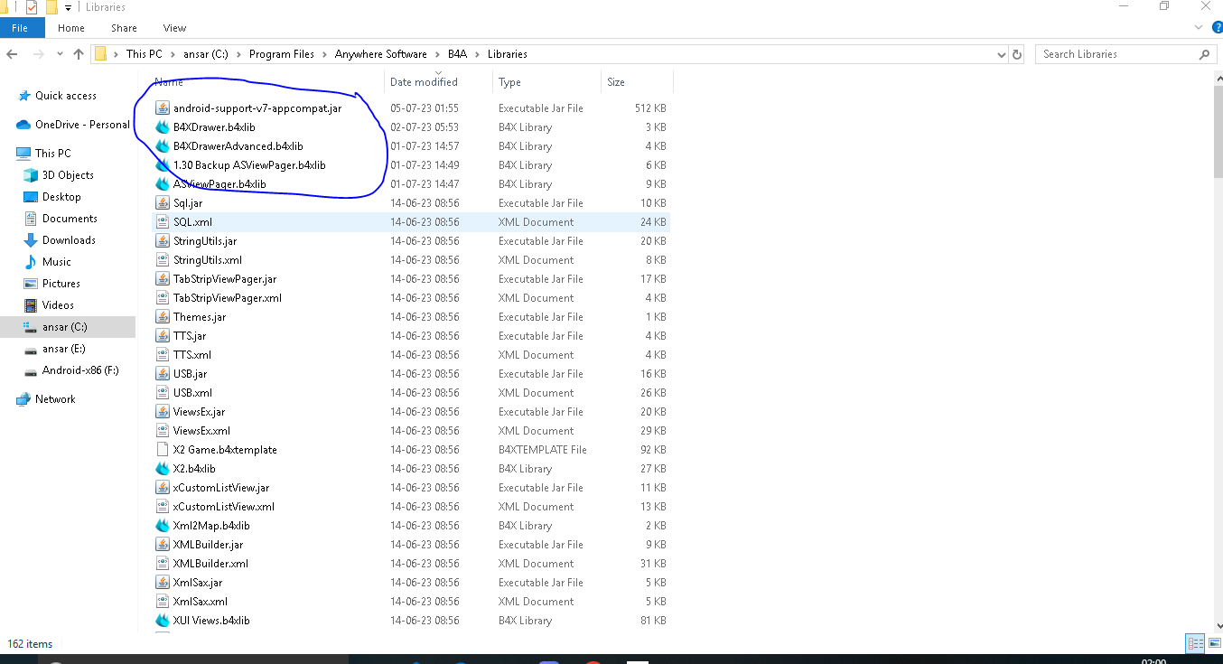Click the Android-x86 (F:) drive icon
1223x664 pixels.
click(x=31, y=370)
